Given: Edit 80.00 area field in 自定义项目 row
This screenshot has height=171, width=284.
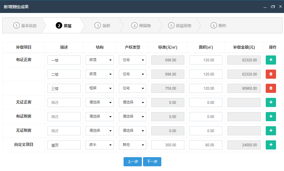Looking at the screenshot, I should (x=206, y=145).
